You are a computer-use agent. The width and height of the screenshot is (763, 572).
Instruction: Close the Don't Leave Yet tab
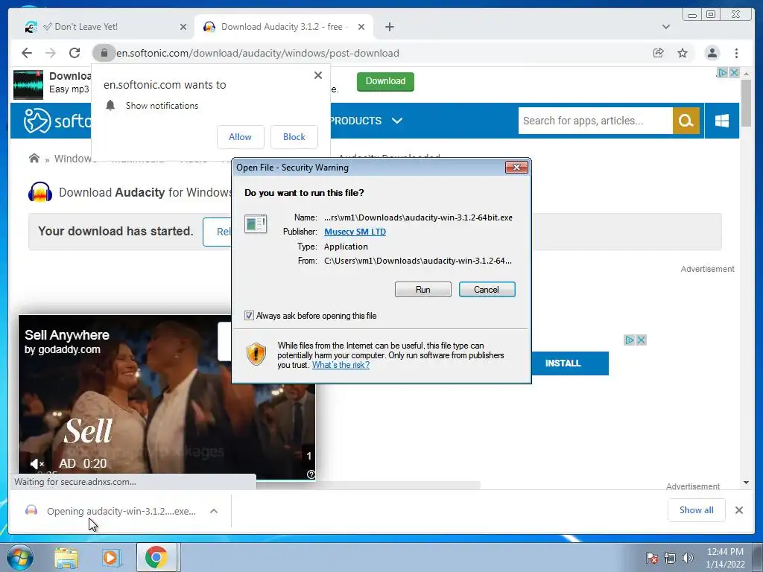[183, 27]
